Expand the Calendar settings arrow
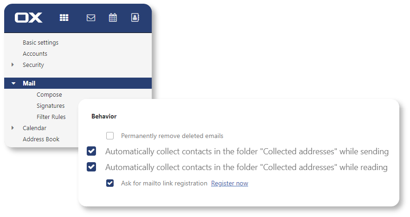This screenshot has height=217, width=410. click(x=13, y=128)
